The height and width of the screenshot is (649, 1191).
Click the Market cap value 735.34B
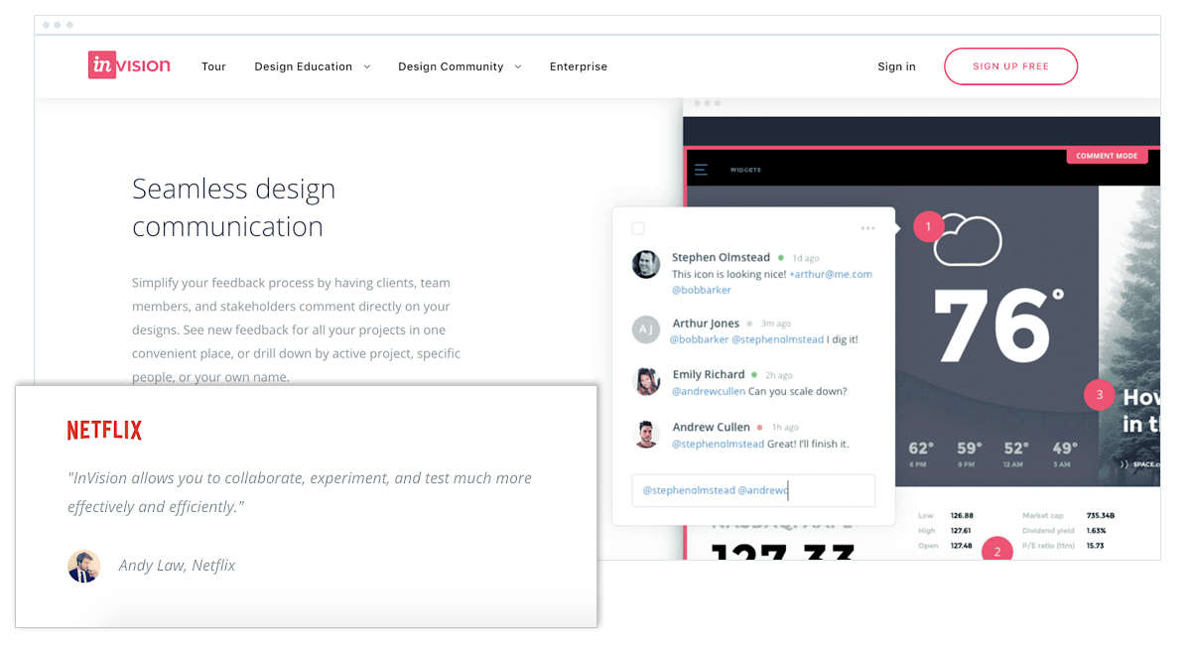coord(1101,516)
